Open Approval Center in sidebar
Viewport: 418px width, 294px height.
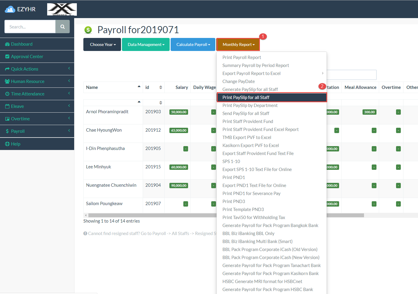click(27, 57)
